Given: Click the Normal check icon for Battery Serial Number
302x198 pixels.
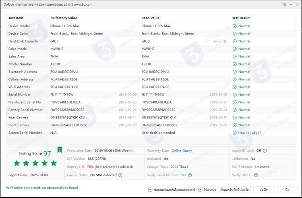Looking at the screenshot, I should pyautogui.click(x=234, y=110).
